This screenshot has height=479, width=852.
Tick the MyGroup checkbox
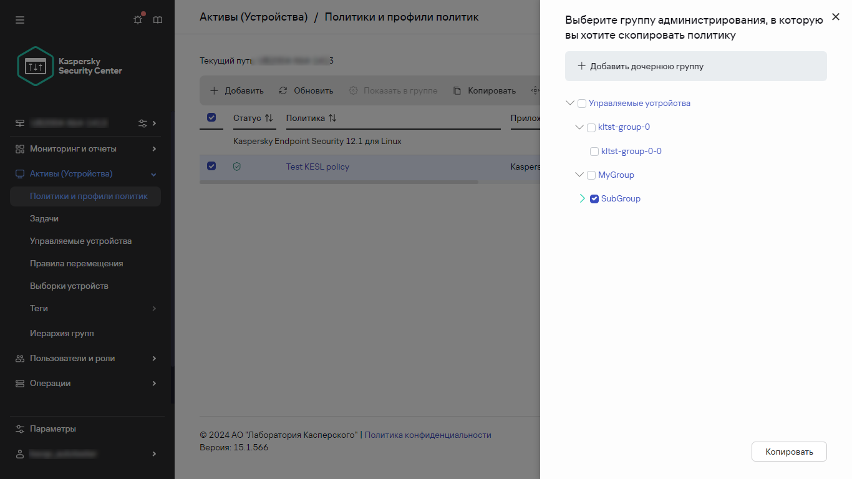point(591,175)
